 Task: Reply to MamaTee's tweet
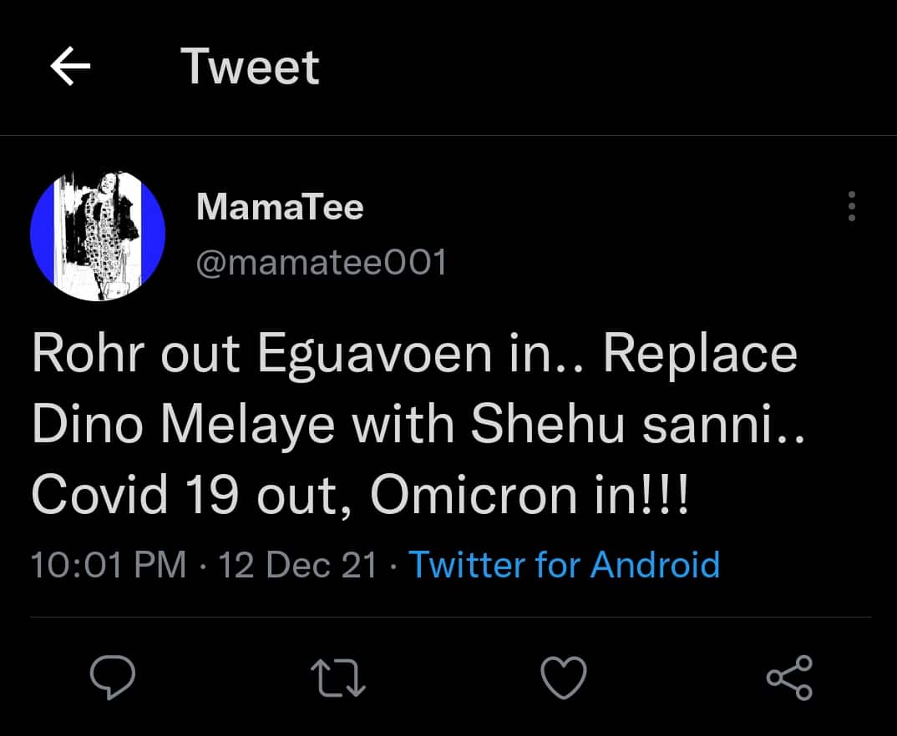pos(113,677)
